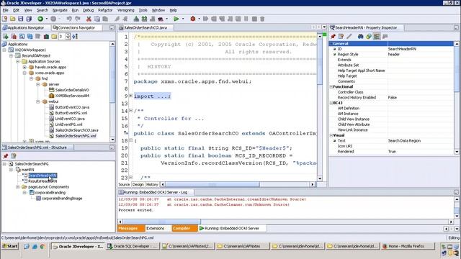Open Oracle SQL Developer from taskbar

(133, 246)
